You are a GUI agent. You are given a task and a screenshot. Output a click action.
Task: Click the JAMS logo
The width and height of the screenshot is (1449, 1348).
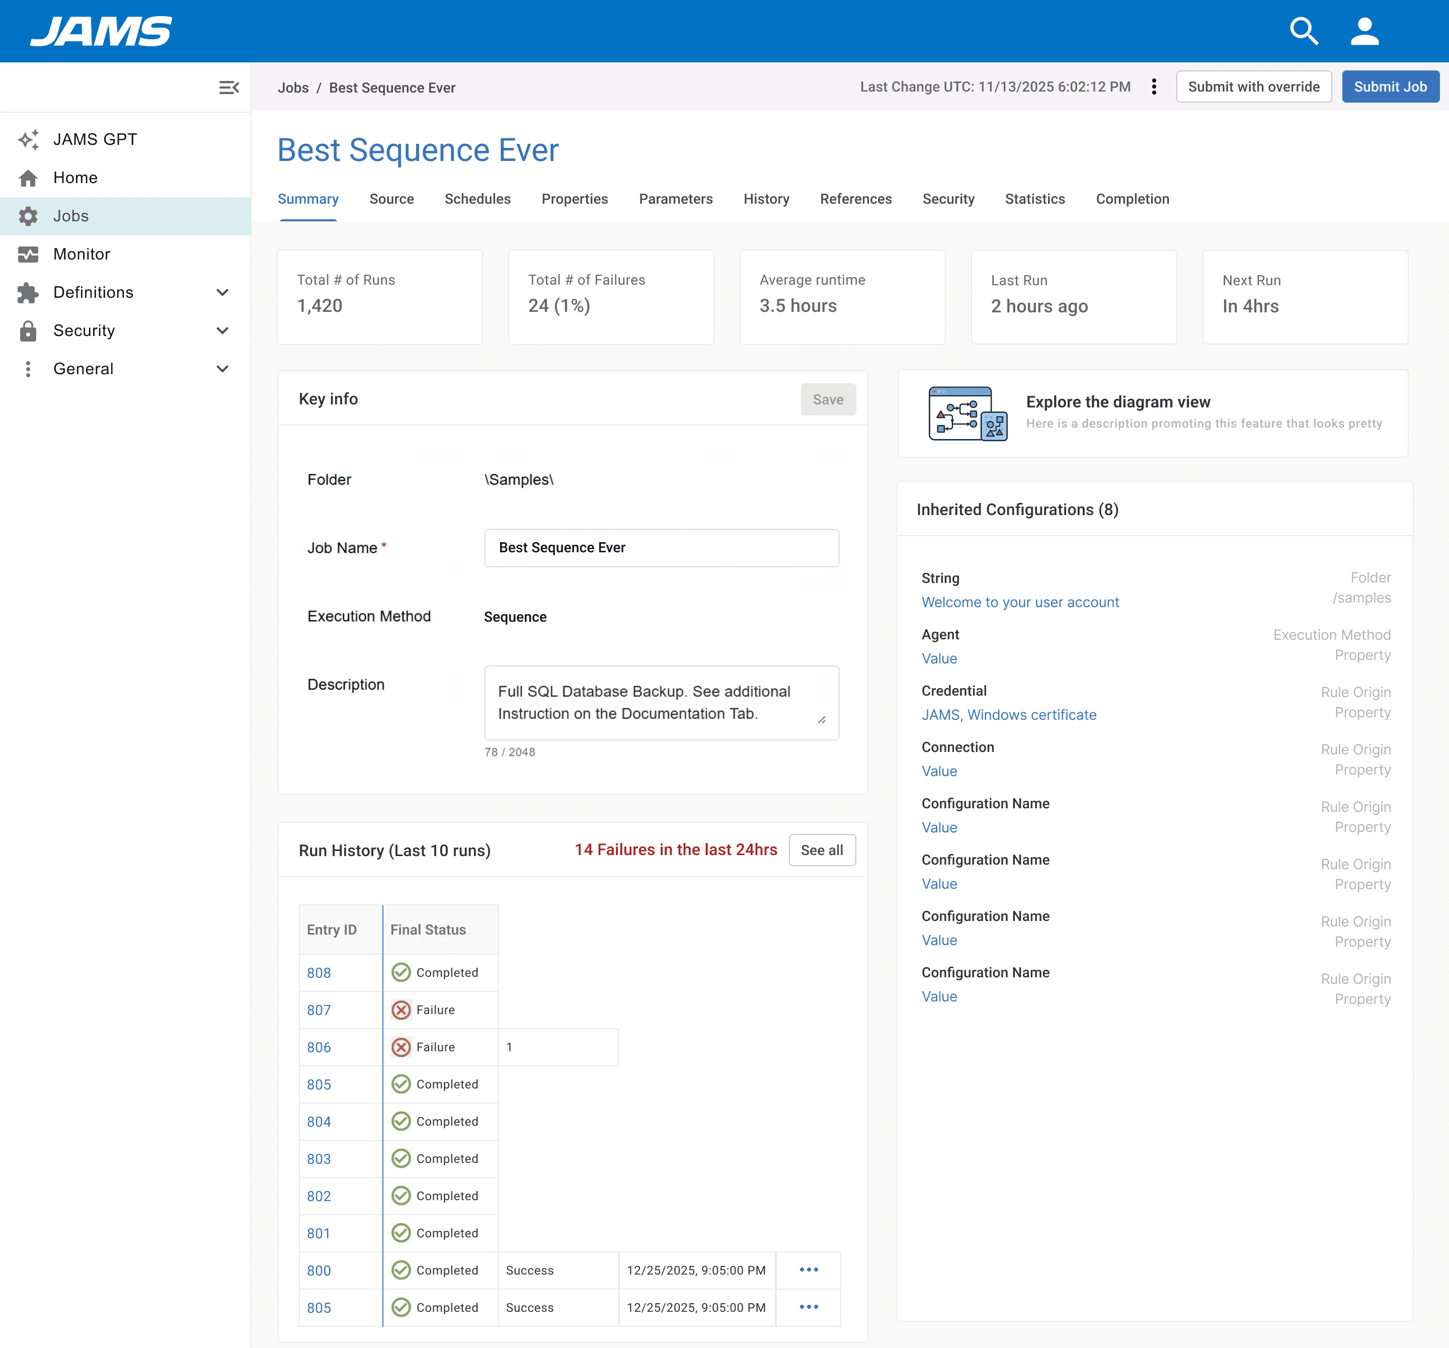pos(101,31)
